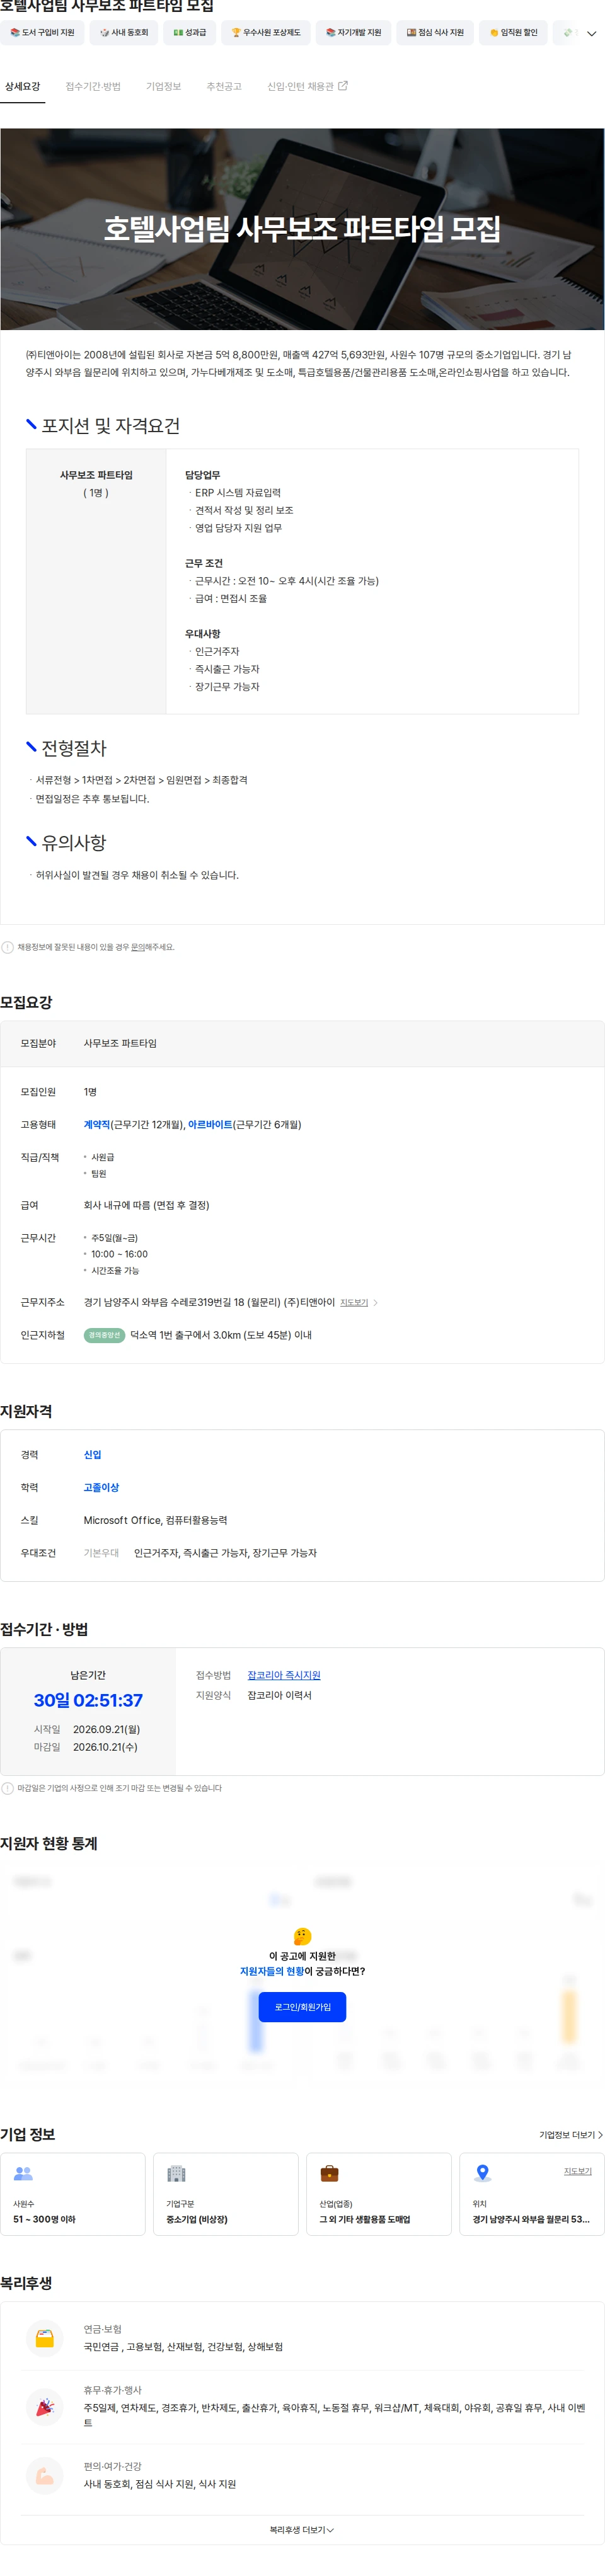
Task: Click the 자기개발 지원 chip
Action: tap(353, 32)
